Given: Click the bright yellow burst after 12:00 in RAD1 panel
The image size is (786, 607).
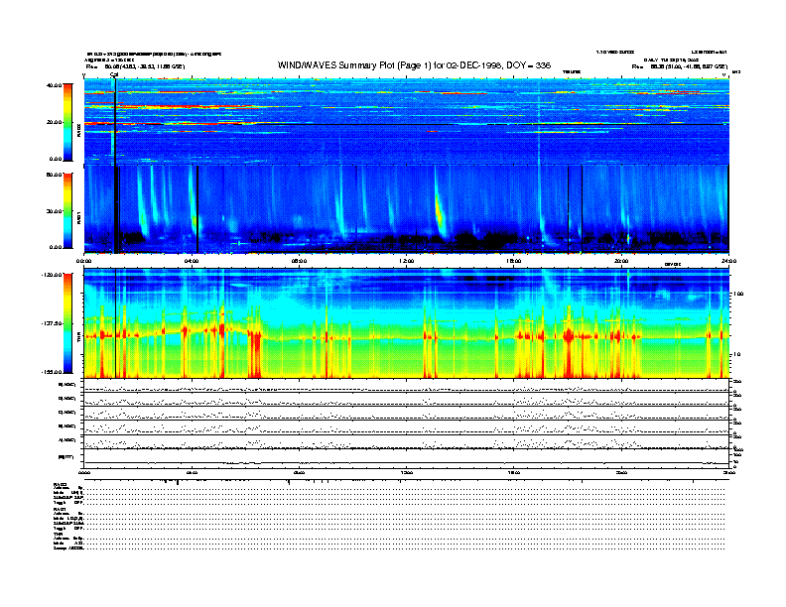Looking at the screenshot, I should click(x=440, y=213).
